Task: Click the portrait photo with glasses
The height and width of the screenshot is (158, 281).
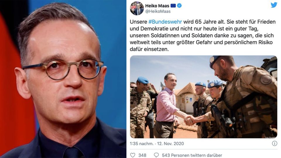Action: point(63,79)
